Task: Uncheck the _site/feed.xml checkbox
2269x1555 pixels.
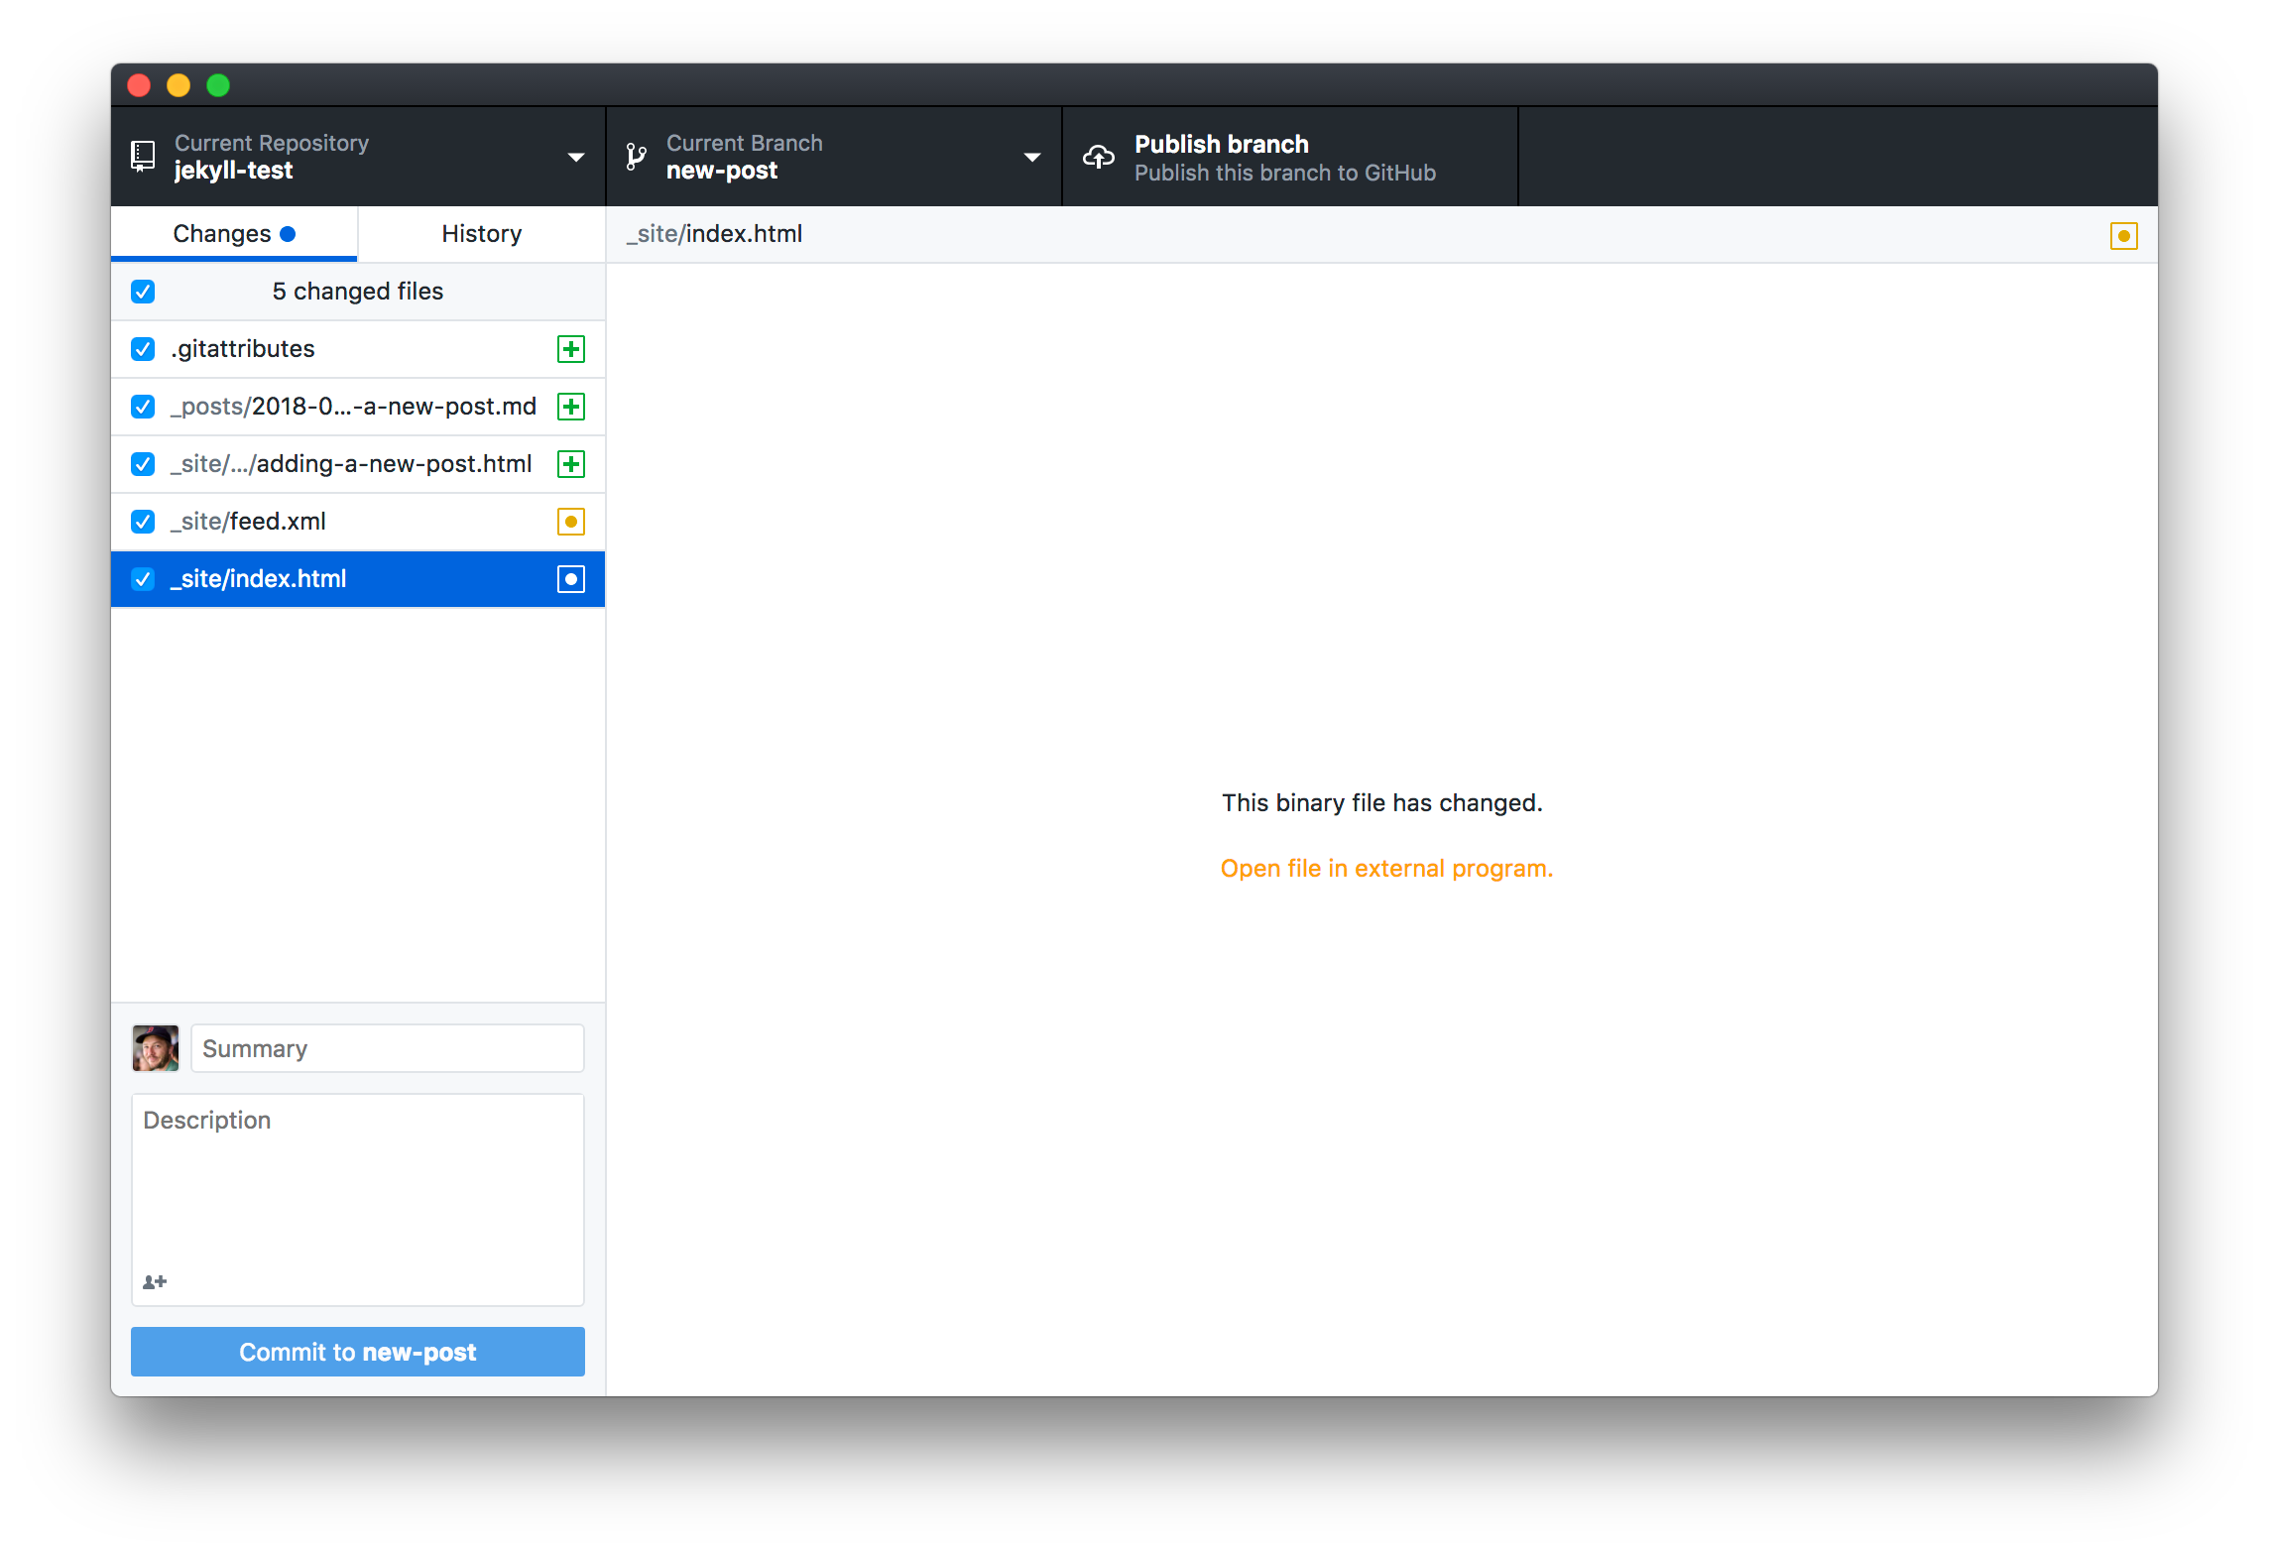Action: click(143, 521)
